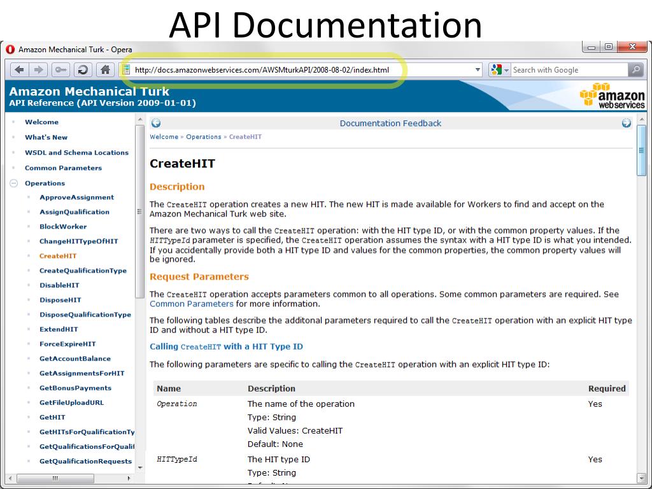652x489 pixels.
Task: Go to previous documentation page arrow
Action: point(156,123)
